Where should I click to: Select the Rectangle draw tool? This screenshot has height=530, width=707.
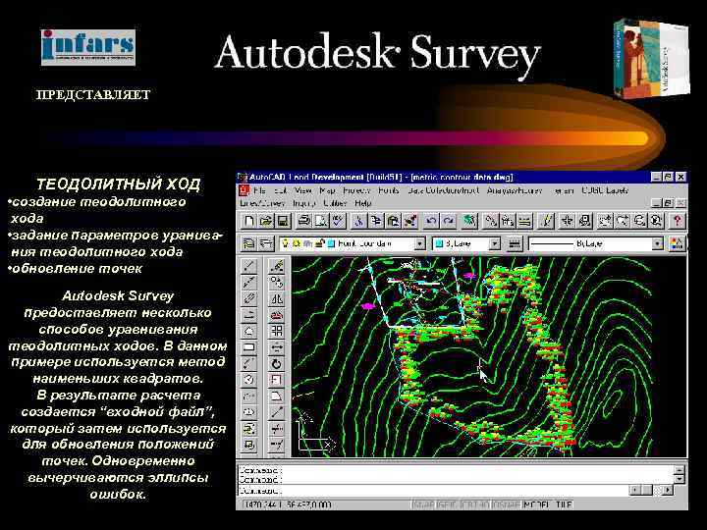tap(248, 347)
